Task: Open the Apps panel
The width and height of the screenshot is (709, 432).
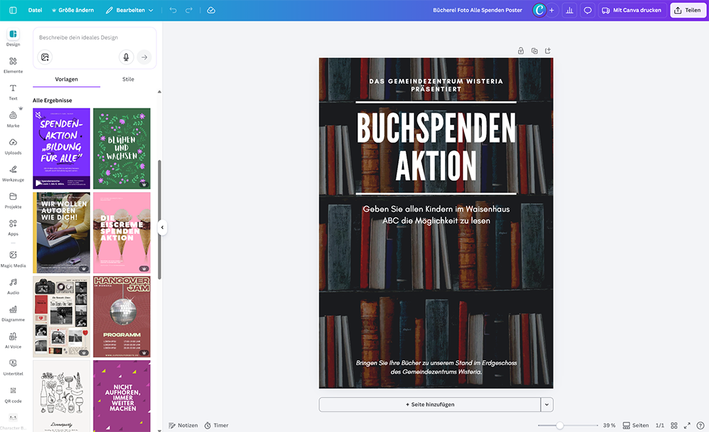Action: click(13, 227)
